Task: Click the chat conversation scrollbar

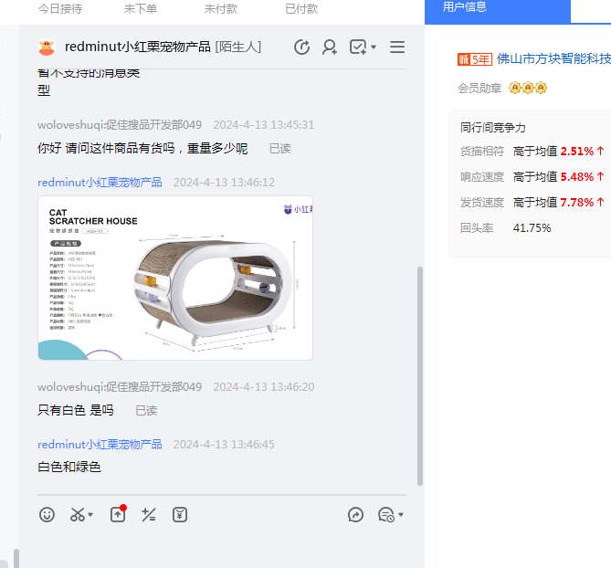Action: pos(420,374)
